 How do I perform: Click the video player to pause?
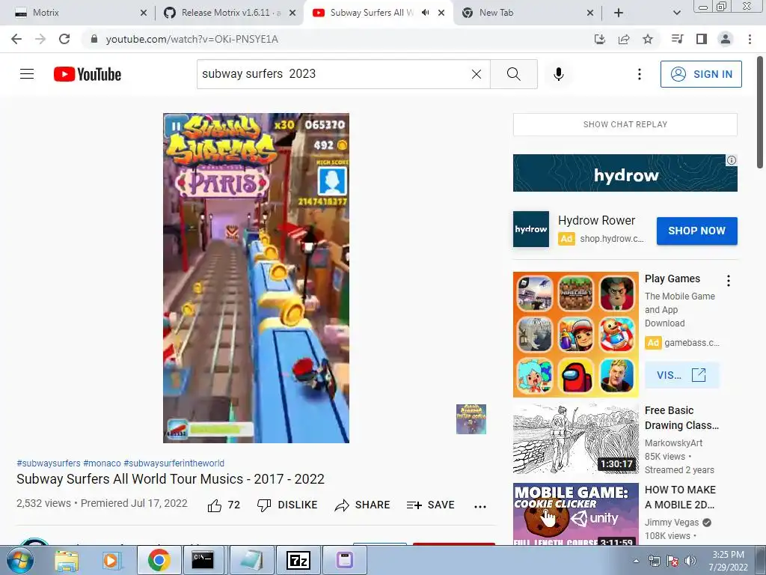256,279
